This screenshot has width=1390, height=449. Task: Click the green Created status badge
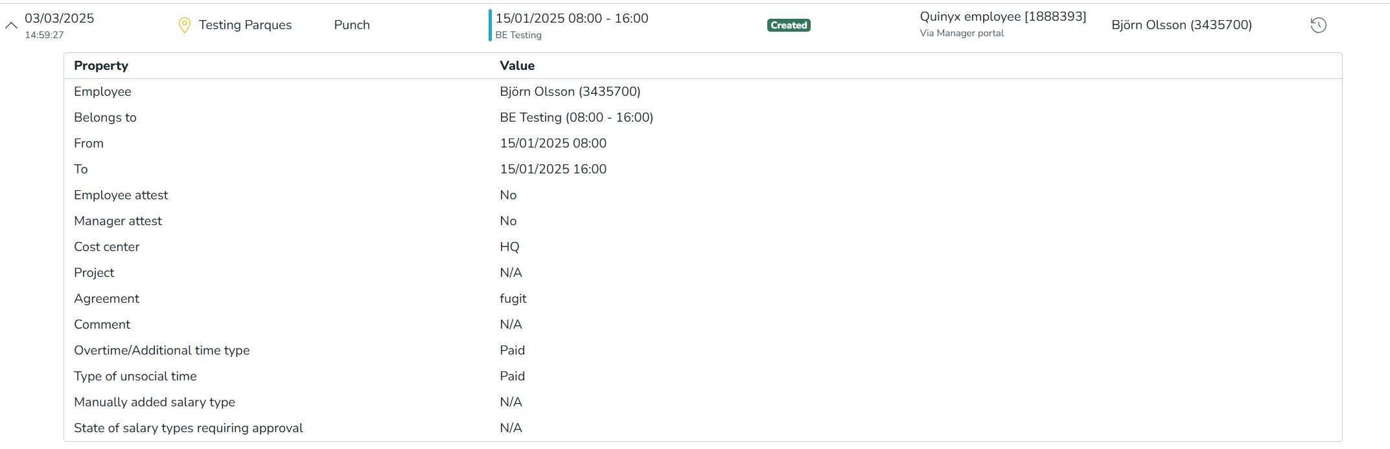pos(789,25)
